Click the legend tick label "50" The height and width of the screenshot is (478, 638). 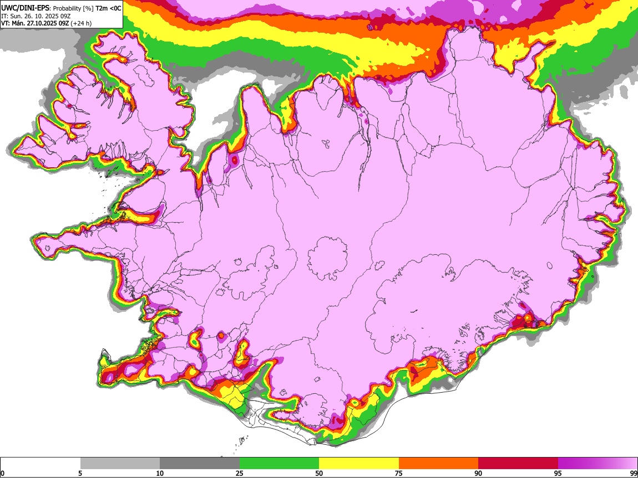point(319,474)
